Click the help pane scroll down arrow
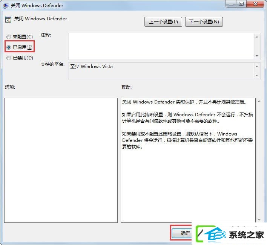This screenshot has width=267, height=245. click(259, 220)
